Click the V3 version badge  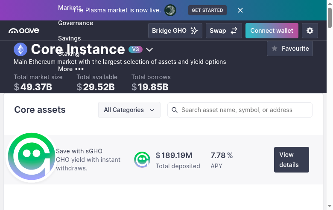(135, 49)
